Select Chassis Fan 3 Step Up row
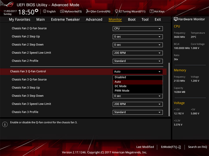The width and height of the screenshot is (209, 156). point(26,88)
